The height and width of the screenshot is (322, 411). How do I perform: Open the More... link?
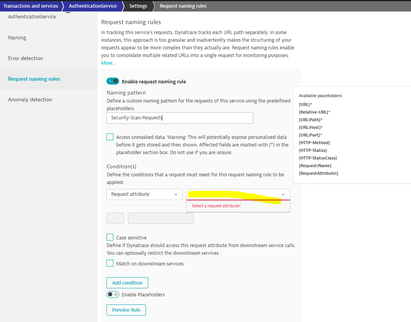108,63
